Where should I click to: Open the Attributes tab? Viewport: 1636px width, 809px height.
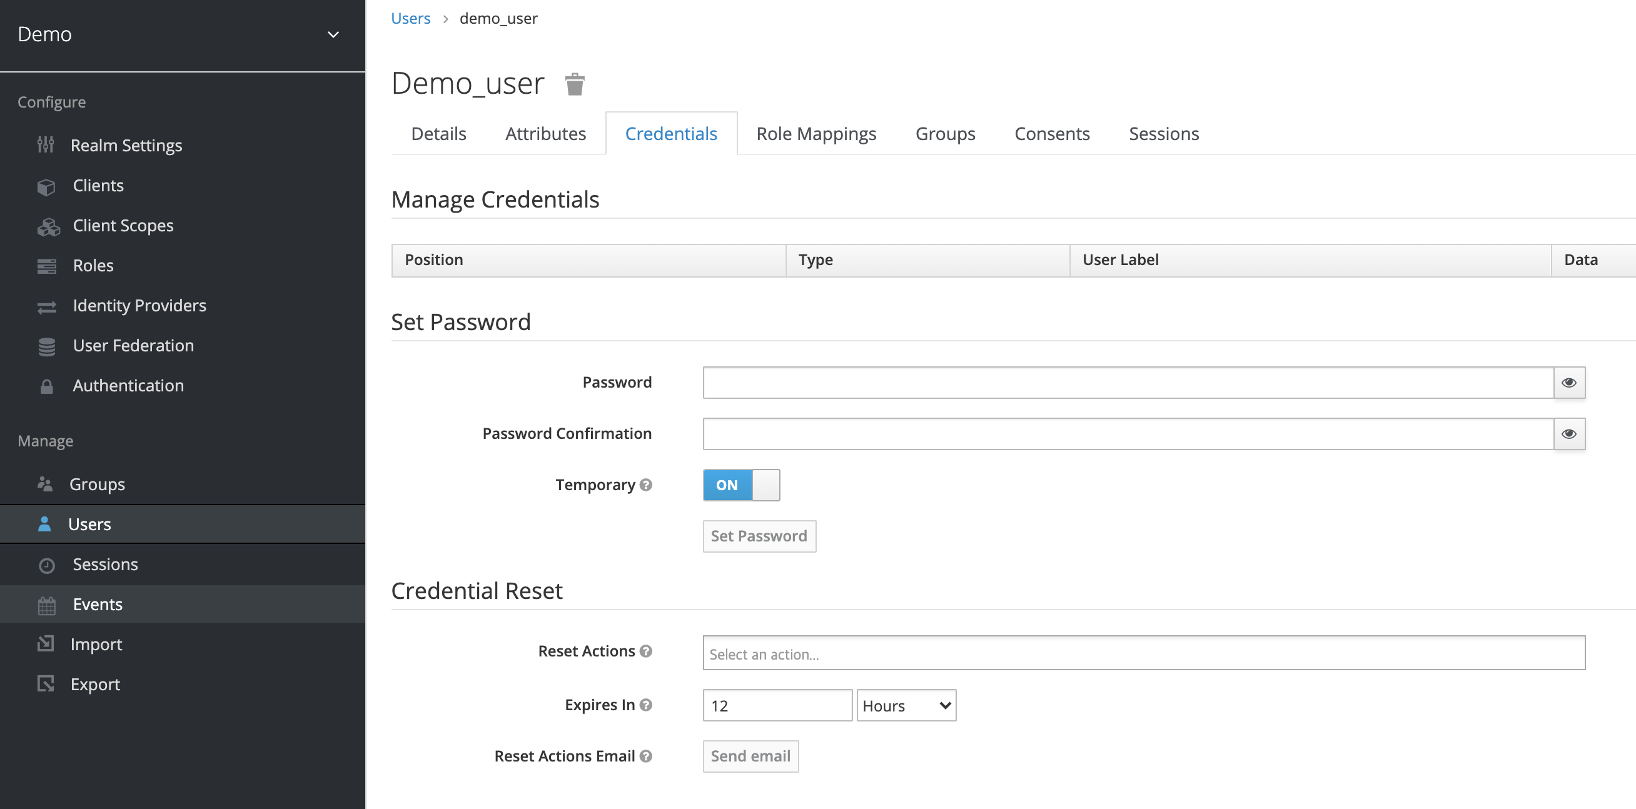pos(545,134)
